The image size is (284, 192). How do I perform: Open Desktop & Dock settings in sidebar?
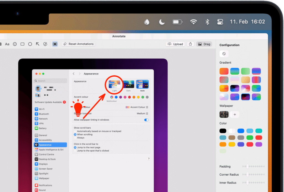(x=50, y=159)
